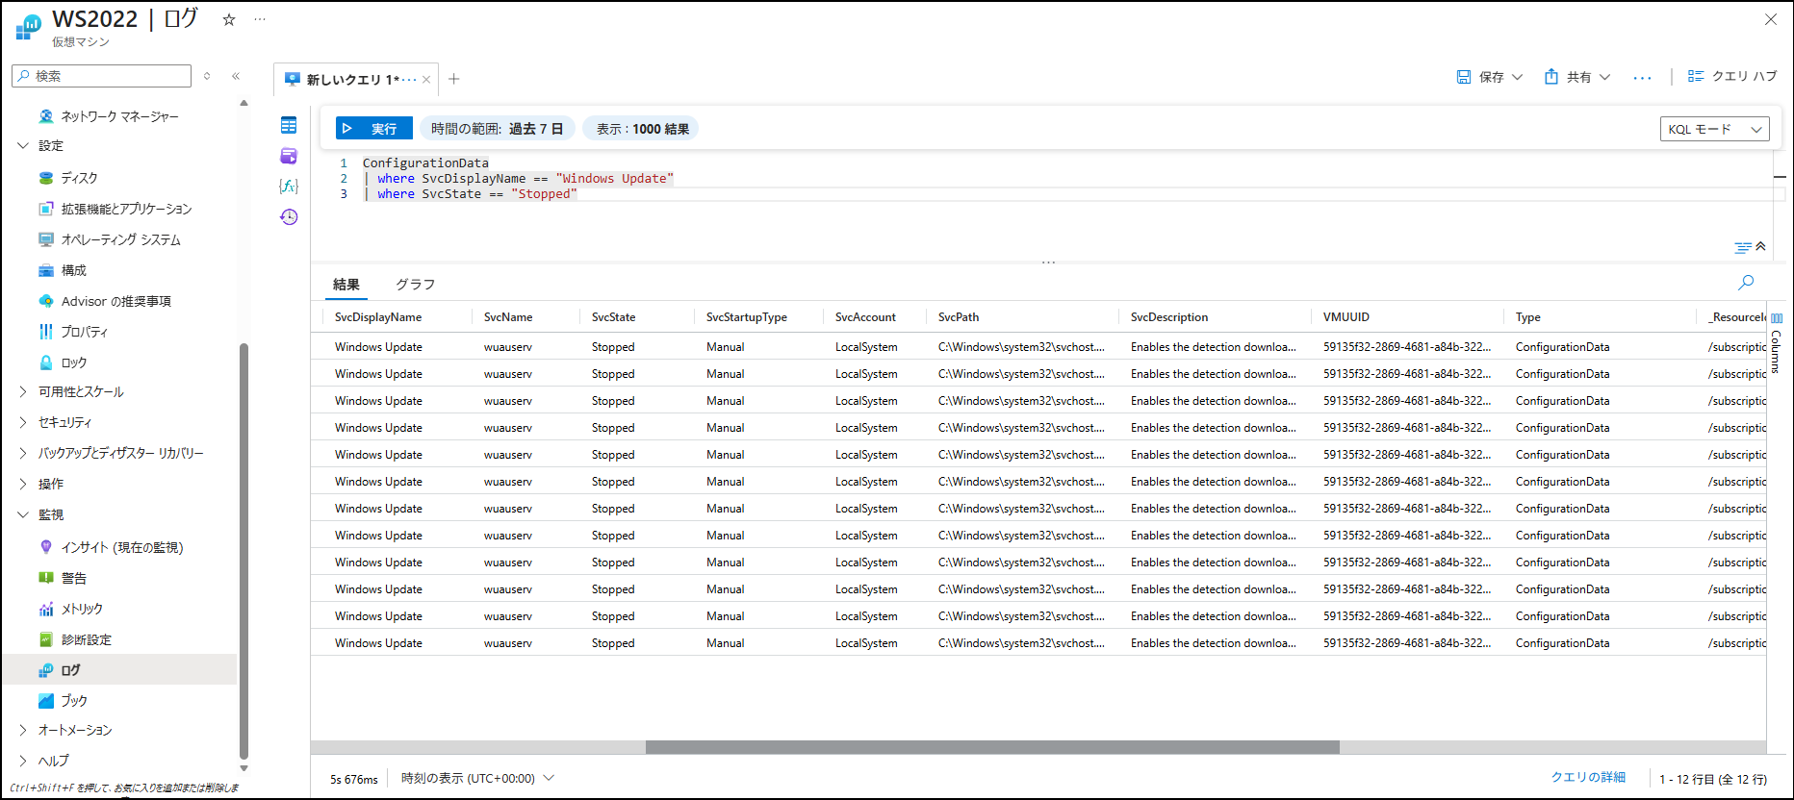1794x800 pixels.
Task: Open the 診断設定 menu item
Action: (x=86, y=639)
